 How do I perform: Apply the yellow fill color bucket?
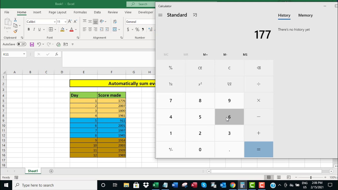pyautogui.click(x=62, y=29)
